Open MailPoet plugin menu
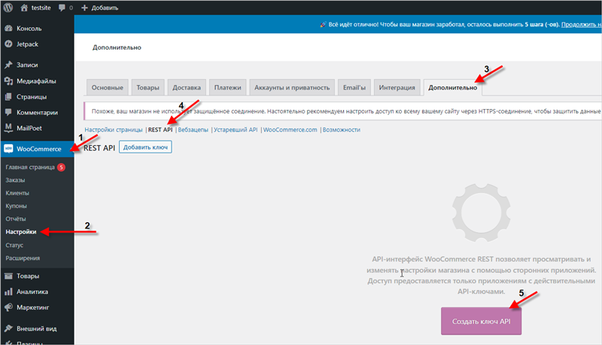 31,128
